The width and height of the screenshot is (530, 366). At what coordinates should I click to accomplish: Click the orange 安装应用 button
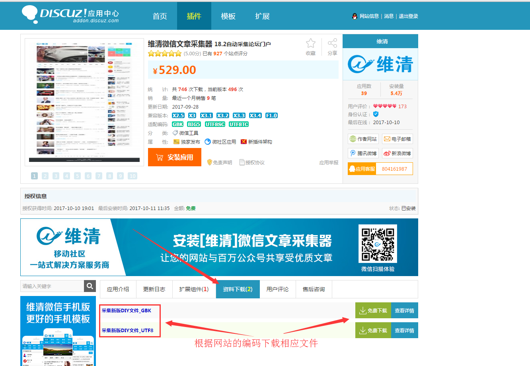point(175,157)
